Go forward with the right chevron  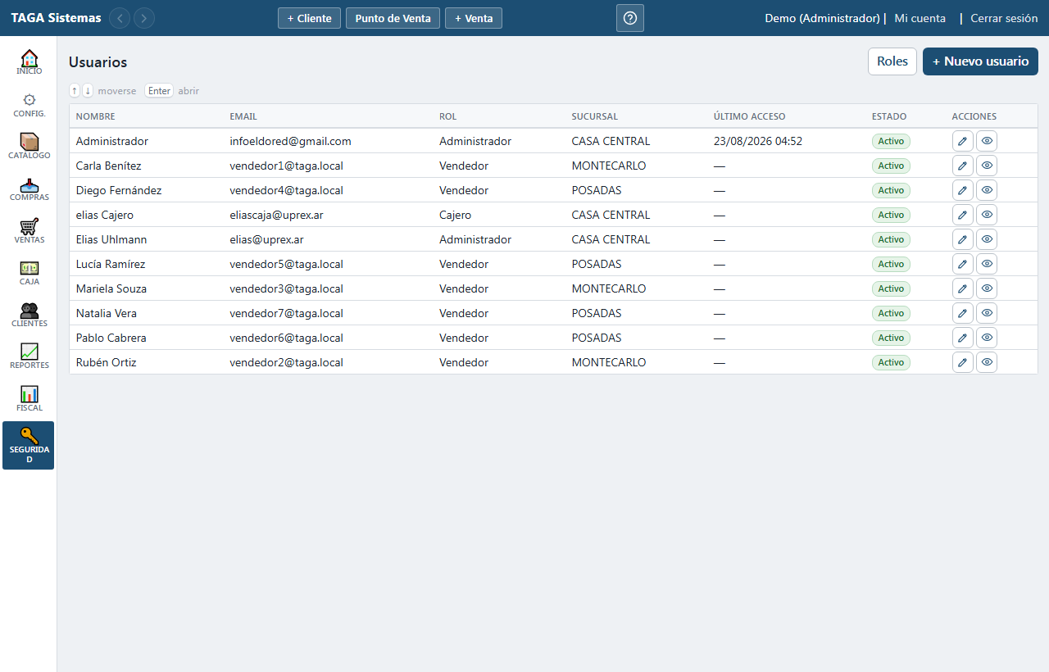pyautogui.click(x=144, y=18)
